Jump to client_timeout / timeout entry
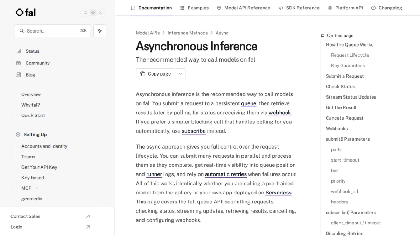This screenshot has width=420, height=236. (356, 223)
